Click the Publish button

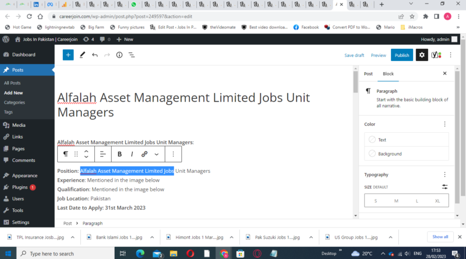coord(401,55)
